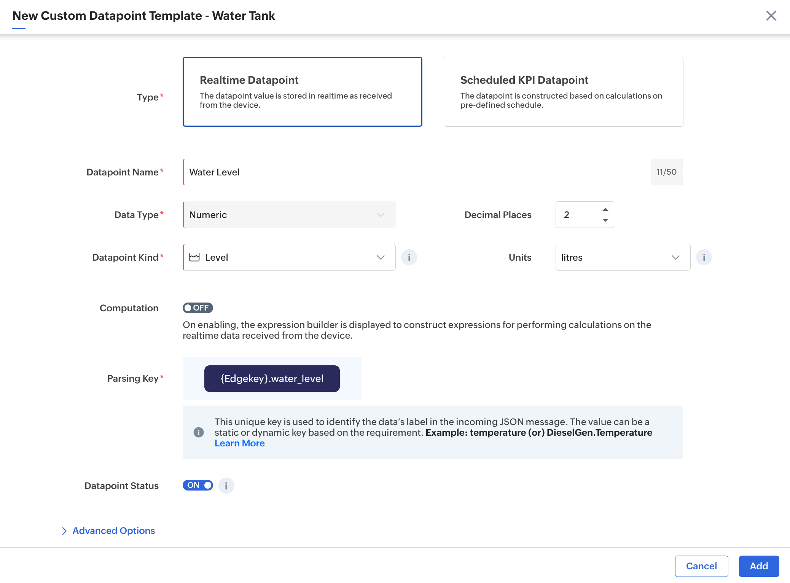The height and width of the screenshot is (583, 790).
Task: Increase the Decimal Places value
Action: point(605,209)
